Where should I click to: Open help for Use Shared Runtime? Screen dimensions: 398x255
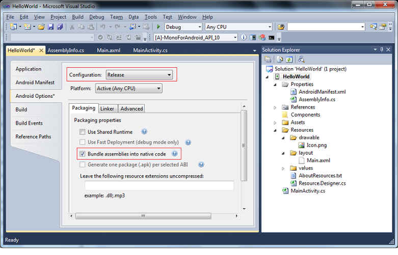tap(144, 131)
